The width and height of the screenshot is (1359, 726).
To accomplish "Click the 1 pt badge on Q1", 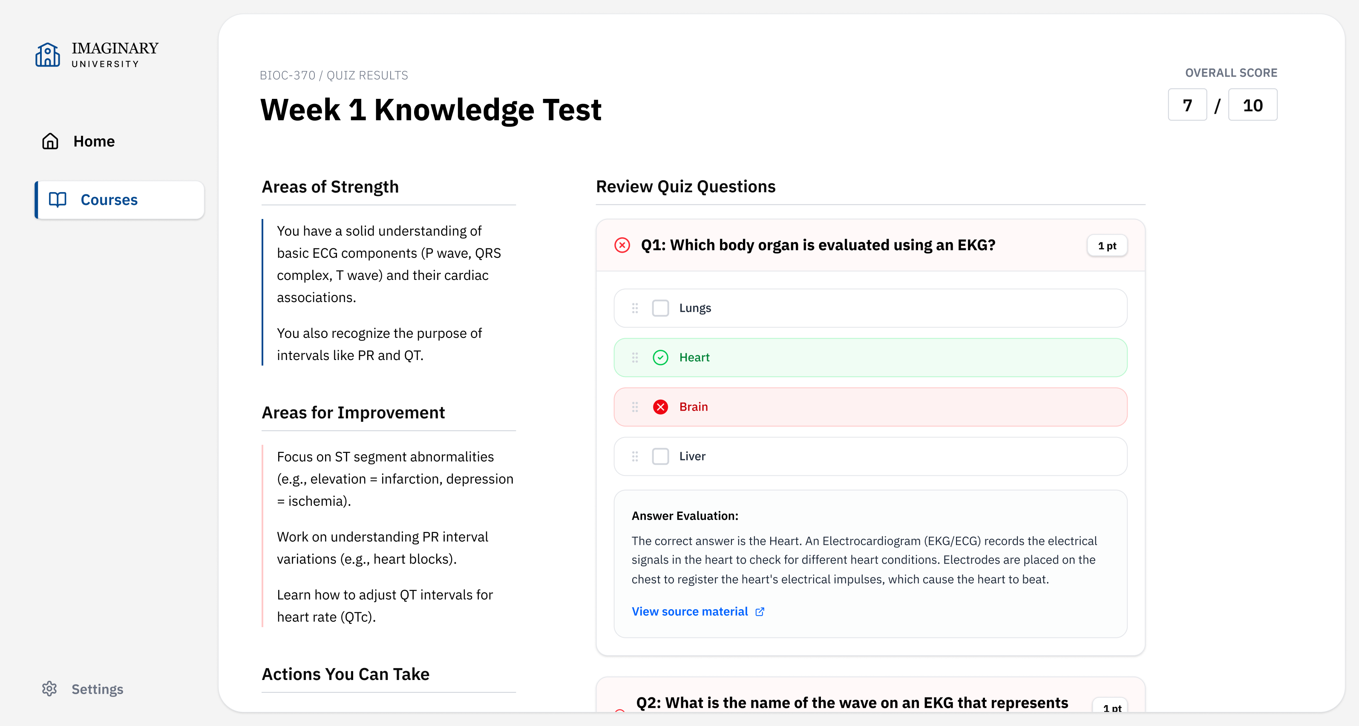I will tap(1107, 245).
